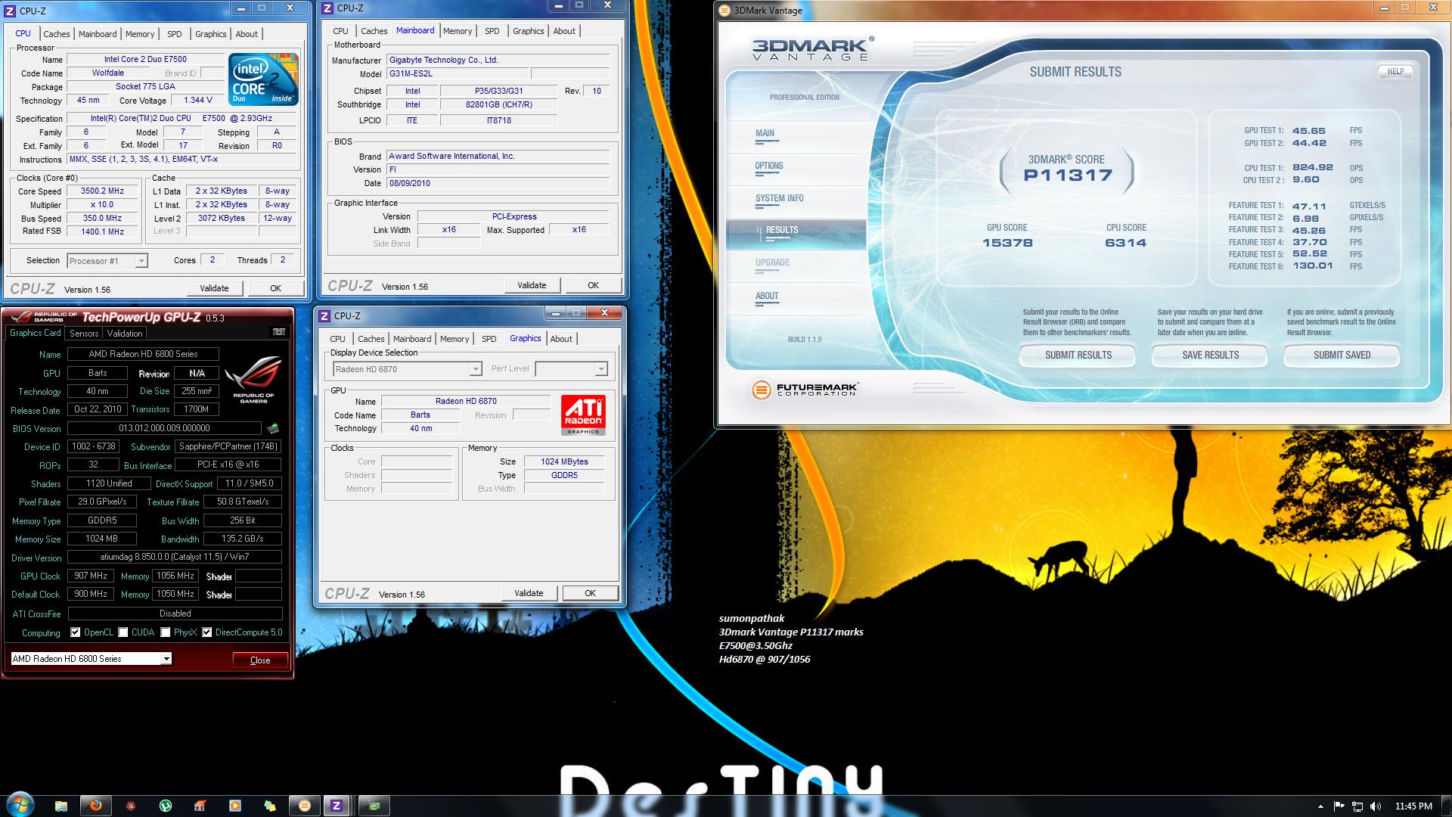
Task: Open the red gear taskbar icon
Action: coord(131,806)
